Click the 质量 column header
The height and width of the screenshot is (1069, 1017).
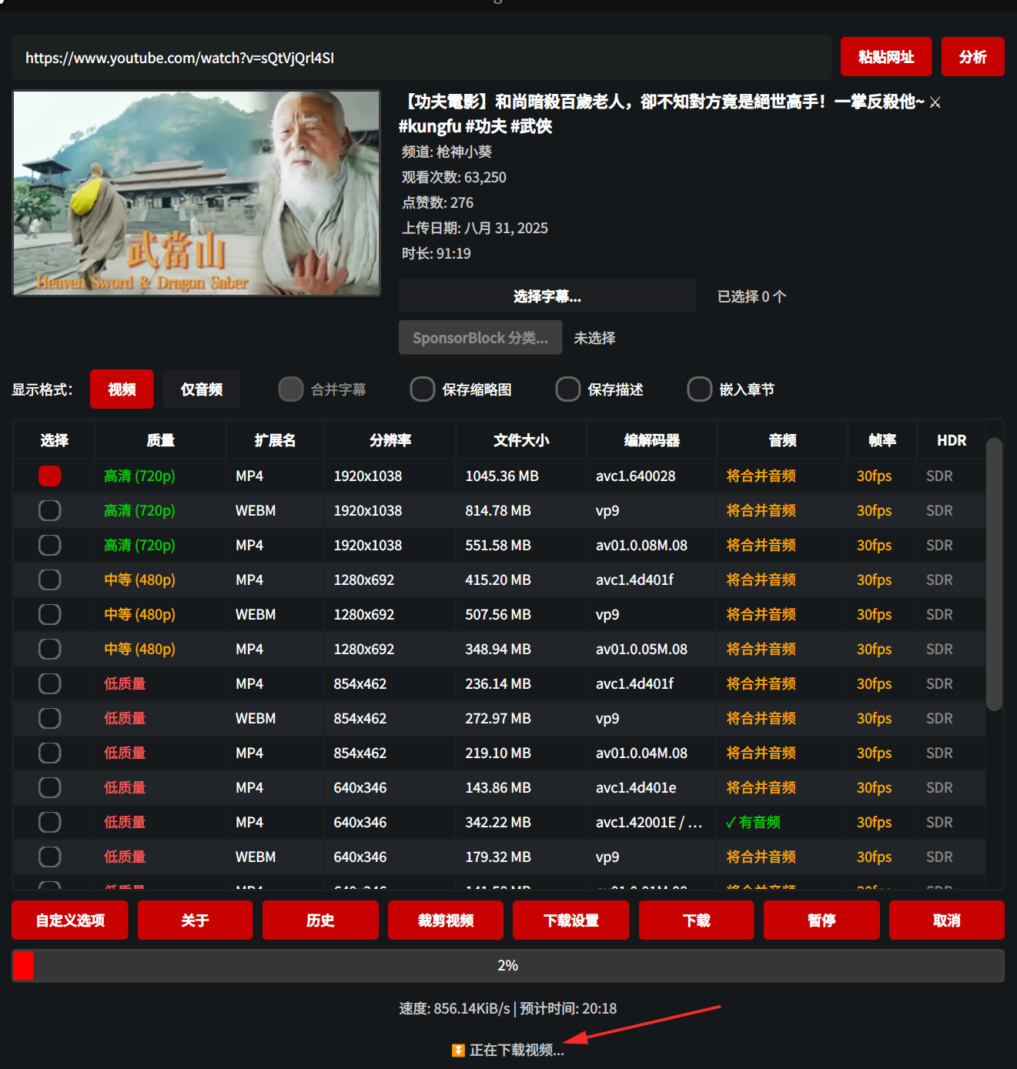coord(160,440)
